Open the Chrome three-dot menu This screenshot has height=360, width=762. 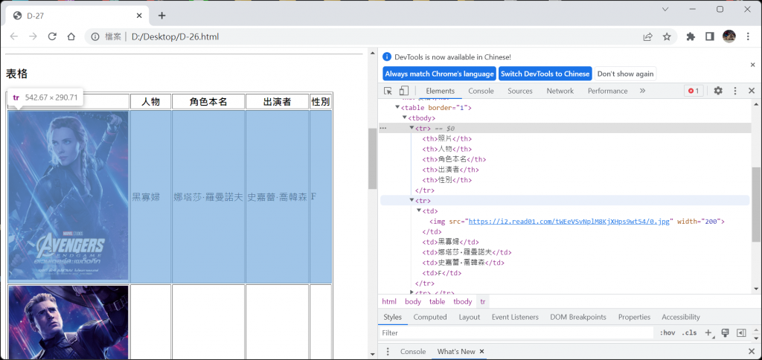(x=748, y=36)
